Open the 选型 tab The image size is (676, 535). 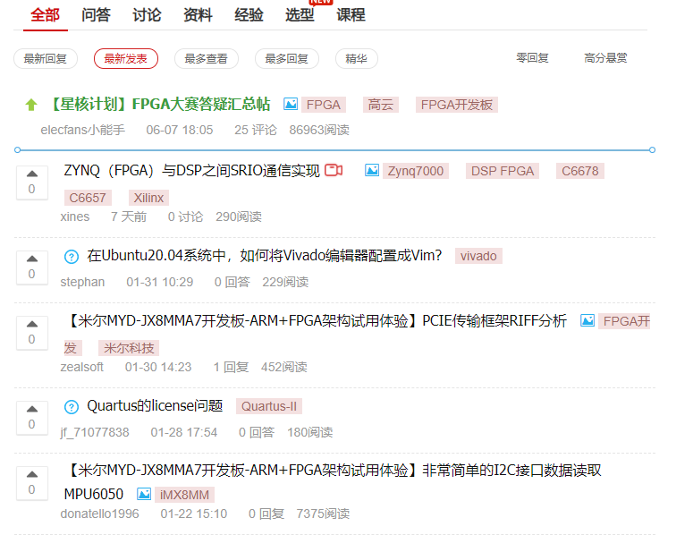300,15
